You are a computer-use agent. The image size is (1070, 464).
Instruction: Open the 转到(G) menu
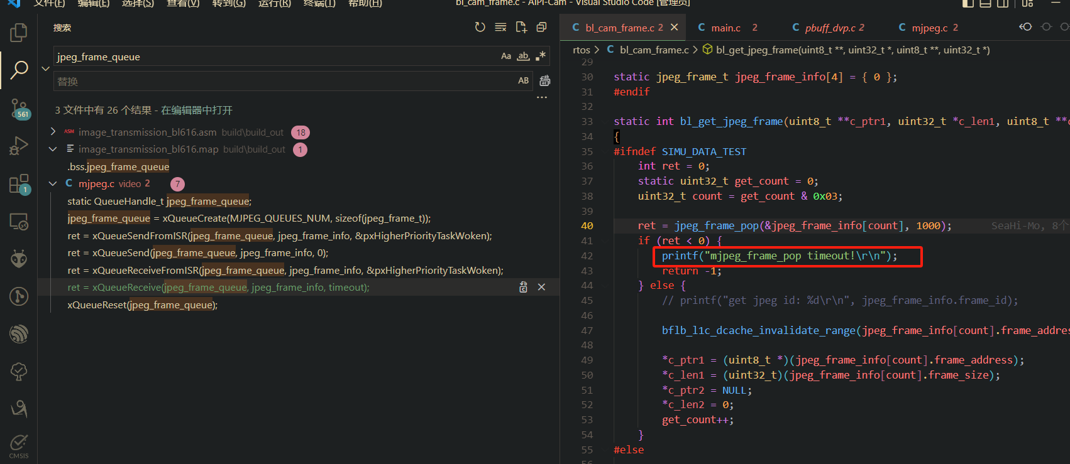click(229, 3)
